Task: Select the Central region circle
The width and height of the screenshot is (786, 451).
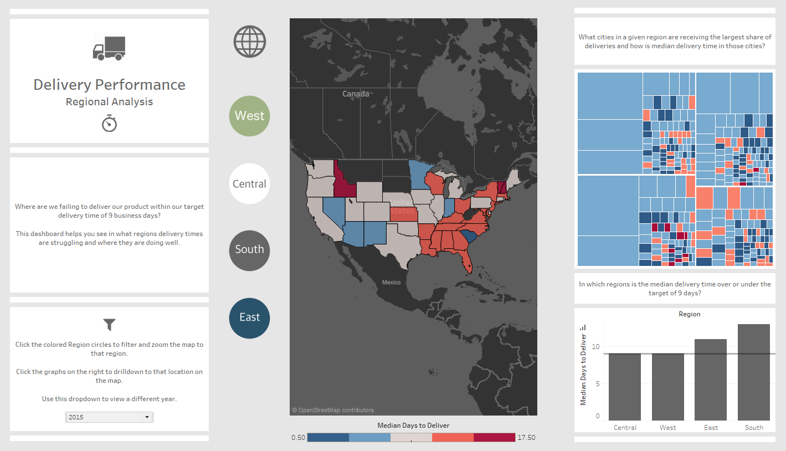Action: (250, 184)
